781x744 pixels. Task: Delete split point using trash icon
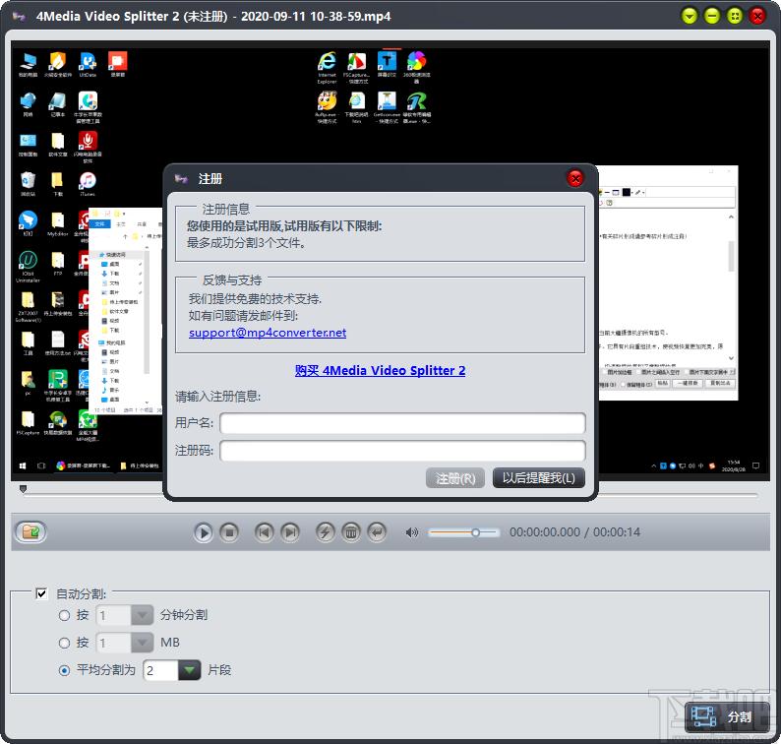click(x=351, y=532)
